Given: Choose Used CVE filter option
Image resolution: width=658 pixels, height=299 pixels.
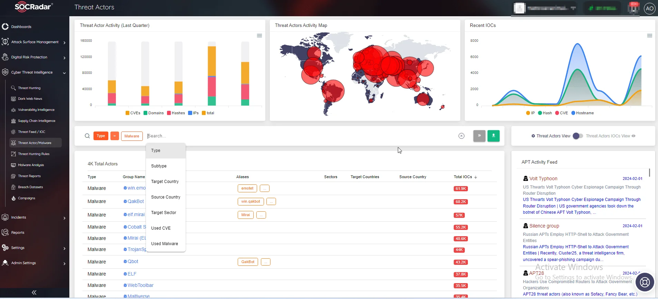Looking at the screenshot, I should tap(166, 228).
